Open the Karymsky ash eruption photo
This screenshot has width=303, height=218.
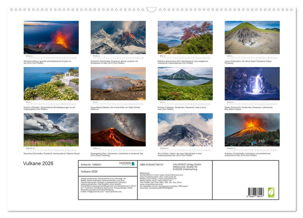point(51,130)
